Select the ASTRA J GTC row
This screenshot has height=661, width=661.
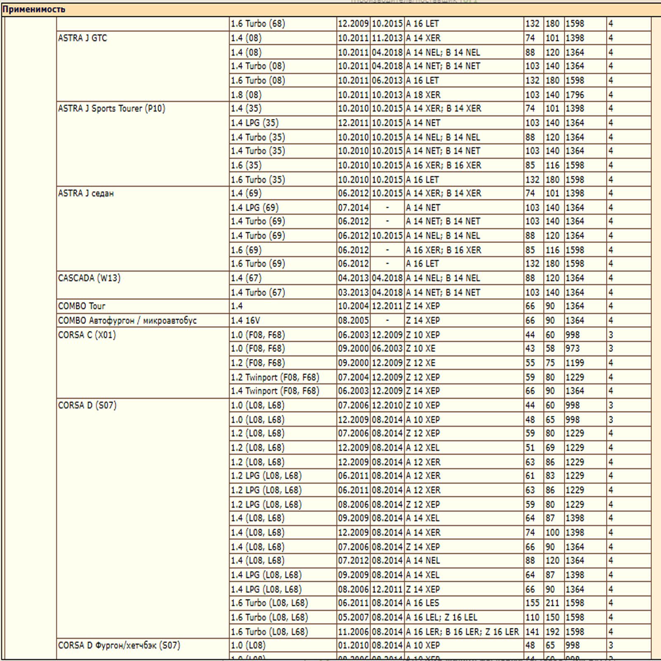83,38
